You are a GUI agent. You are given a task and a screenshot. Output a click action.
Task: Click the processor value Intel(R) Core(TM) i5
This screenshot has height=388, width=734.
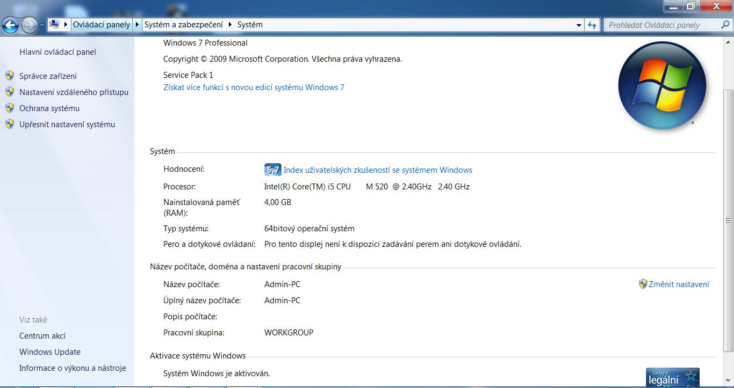pos(367,187)
